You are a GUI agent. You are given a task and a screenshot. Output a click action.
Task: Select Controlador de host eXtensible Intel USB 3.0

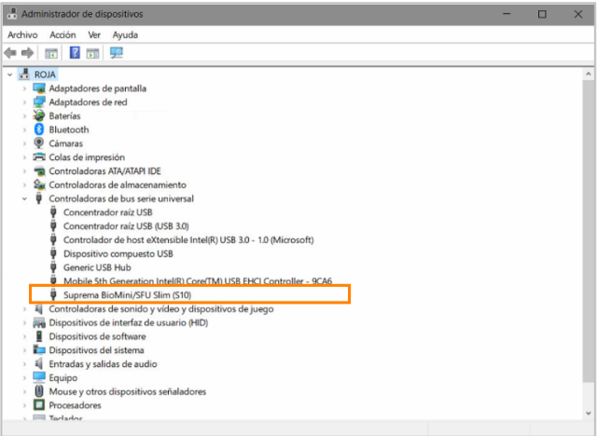point(188,239)
